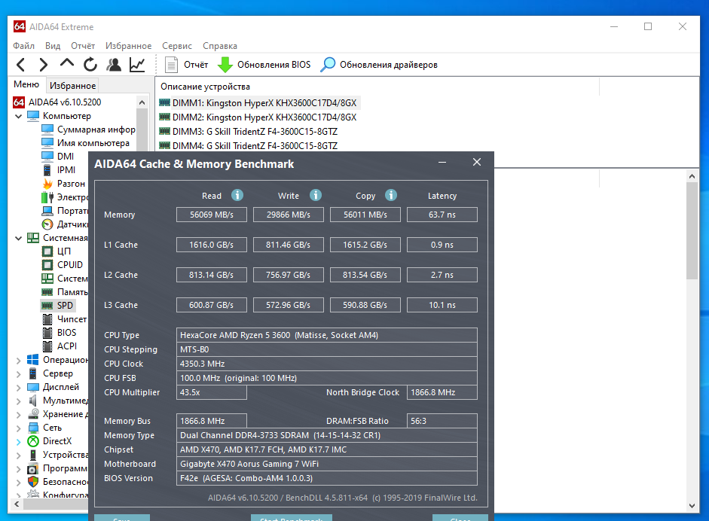Open the Отчёт menu in menu bar
Image resolution: width=709 pixels, height=521 pixels.
point(83,46)
